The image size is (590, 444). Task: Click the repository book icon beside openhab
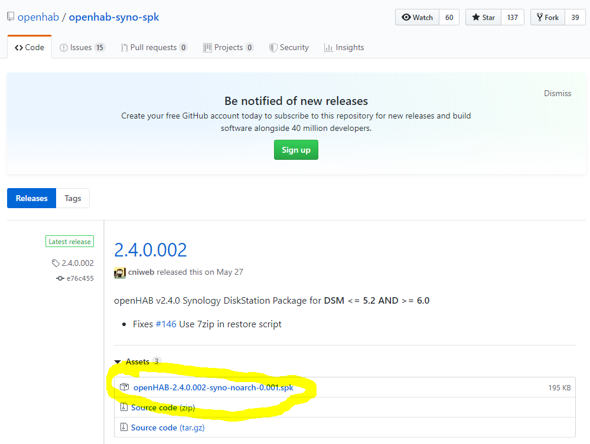11,17
